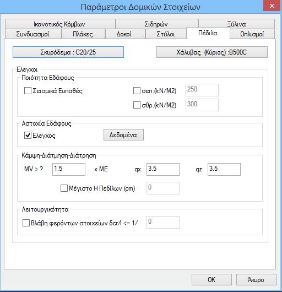
Task: Click the σθρ. value field showing 300
Action: point(202,105)
